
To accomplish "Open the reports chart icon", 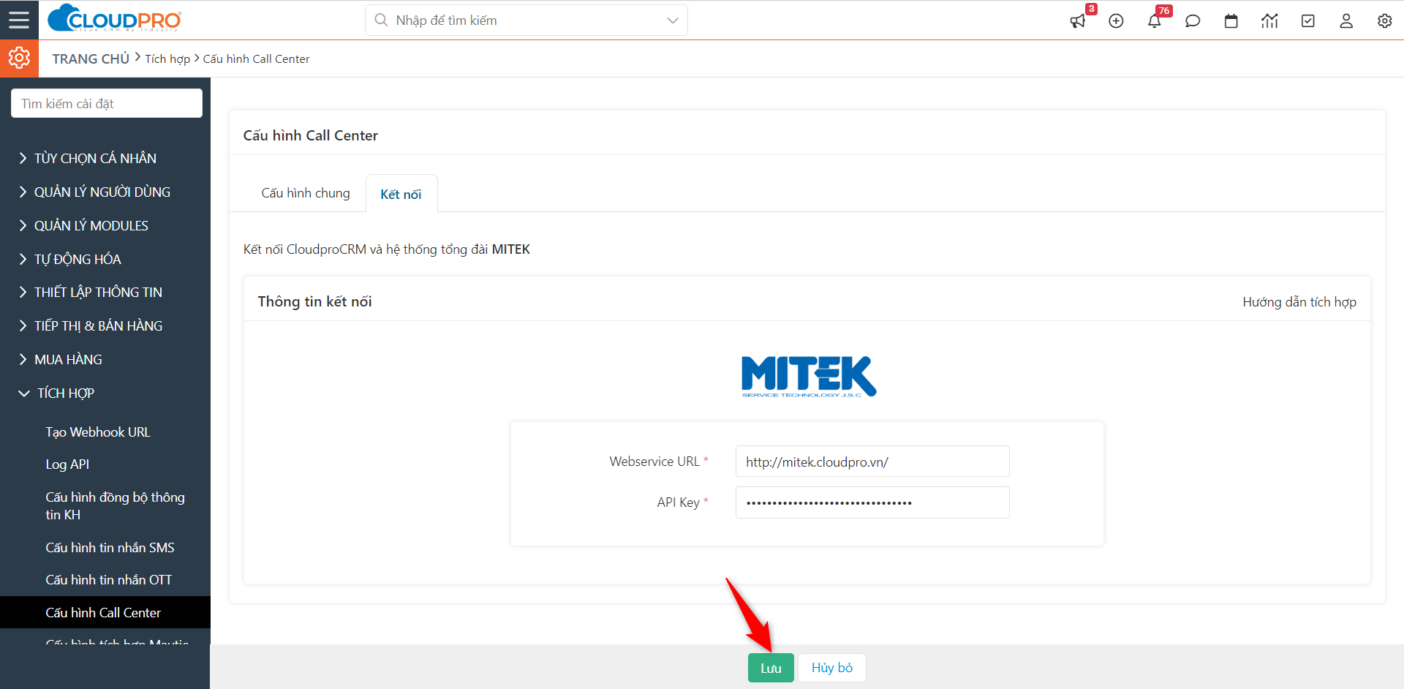I will (x=1269, y=21).
